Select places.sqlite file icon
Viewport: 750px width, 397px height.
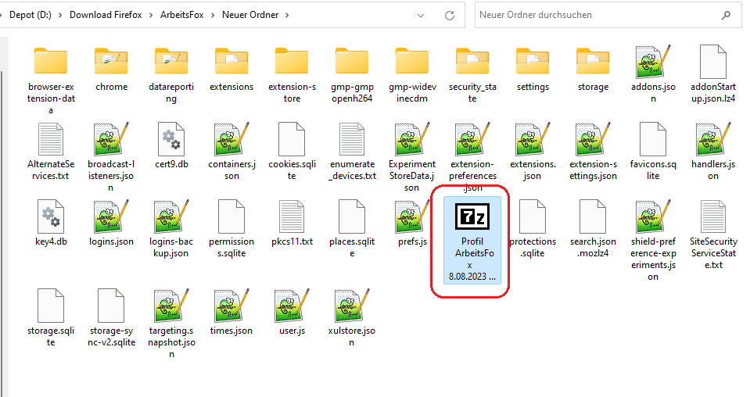tap(352, 216)
